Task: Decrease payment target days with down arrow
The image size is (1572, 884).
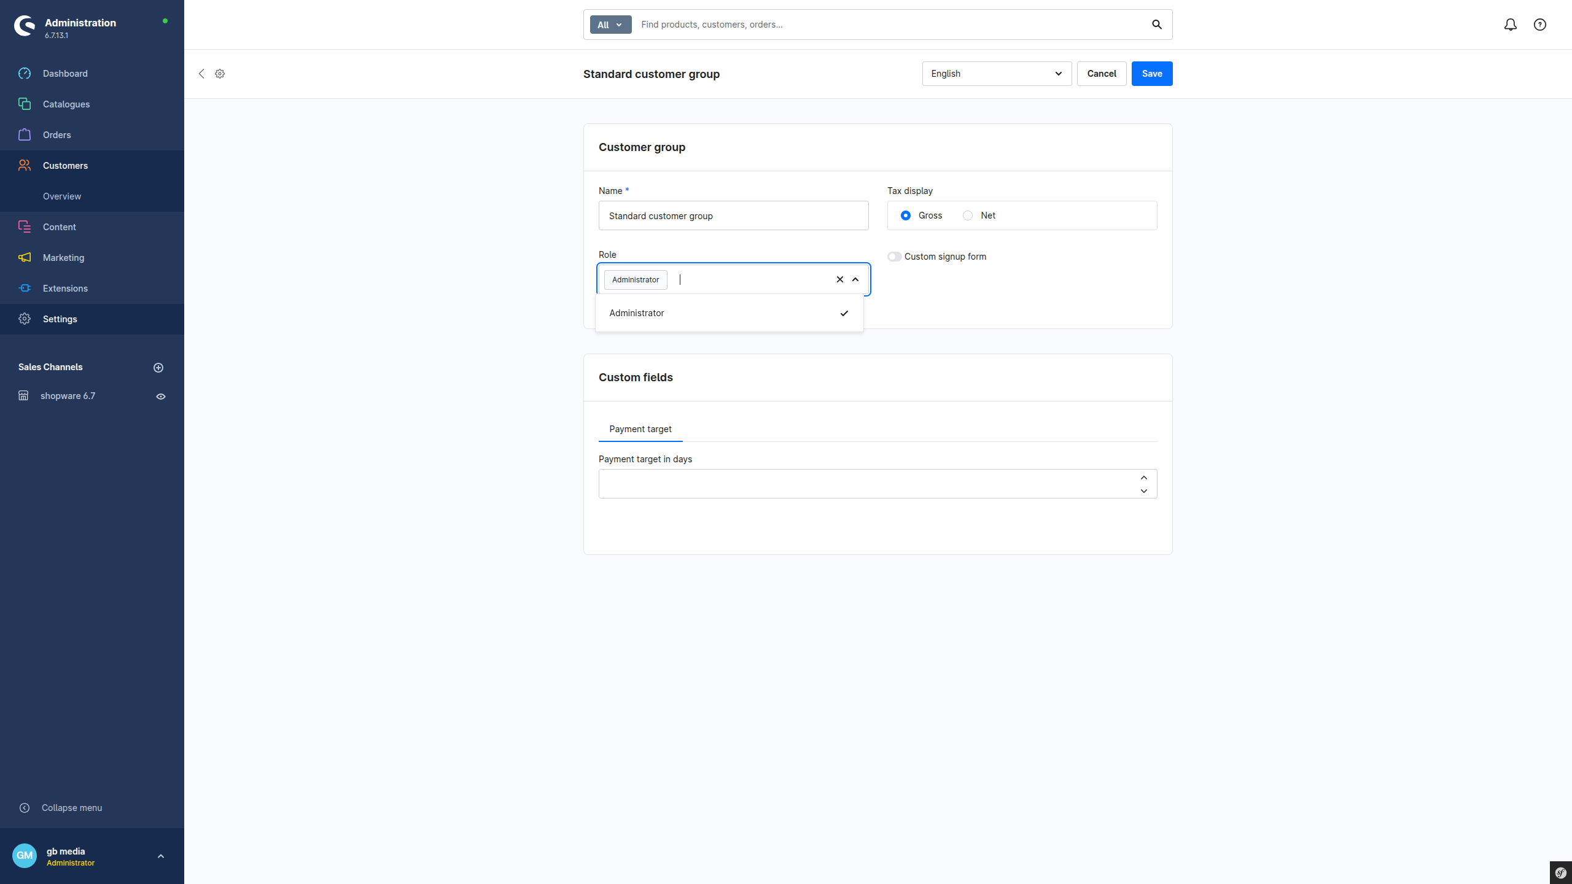Action: pyautogui.click(x=1144, y=491)
